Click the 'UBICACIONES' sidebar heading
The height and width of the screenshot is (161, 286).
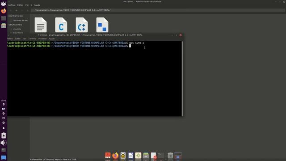click(x=15, y=25)
